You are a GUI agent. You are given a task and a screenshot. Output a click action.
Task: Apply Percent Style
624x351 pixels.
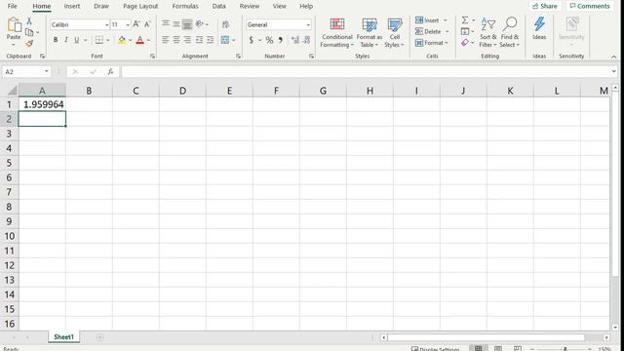point(269,40)
